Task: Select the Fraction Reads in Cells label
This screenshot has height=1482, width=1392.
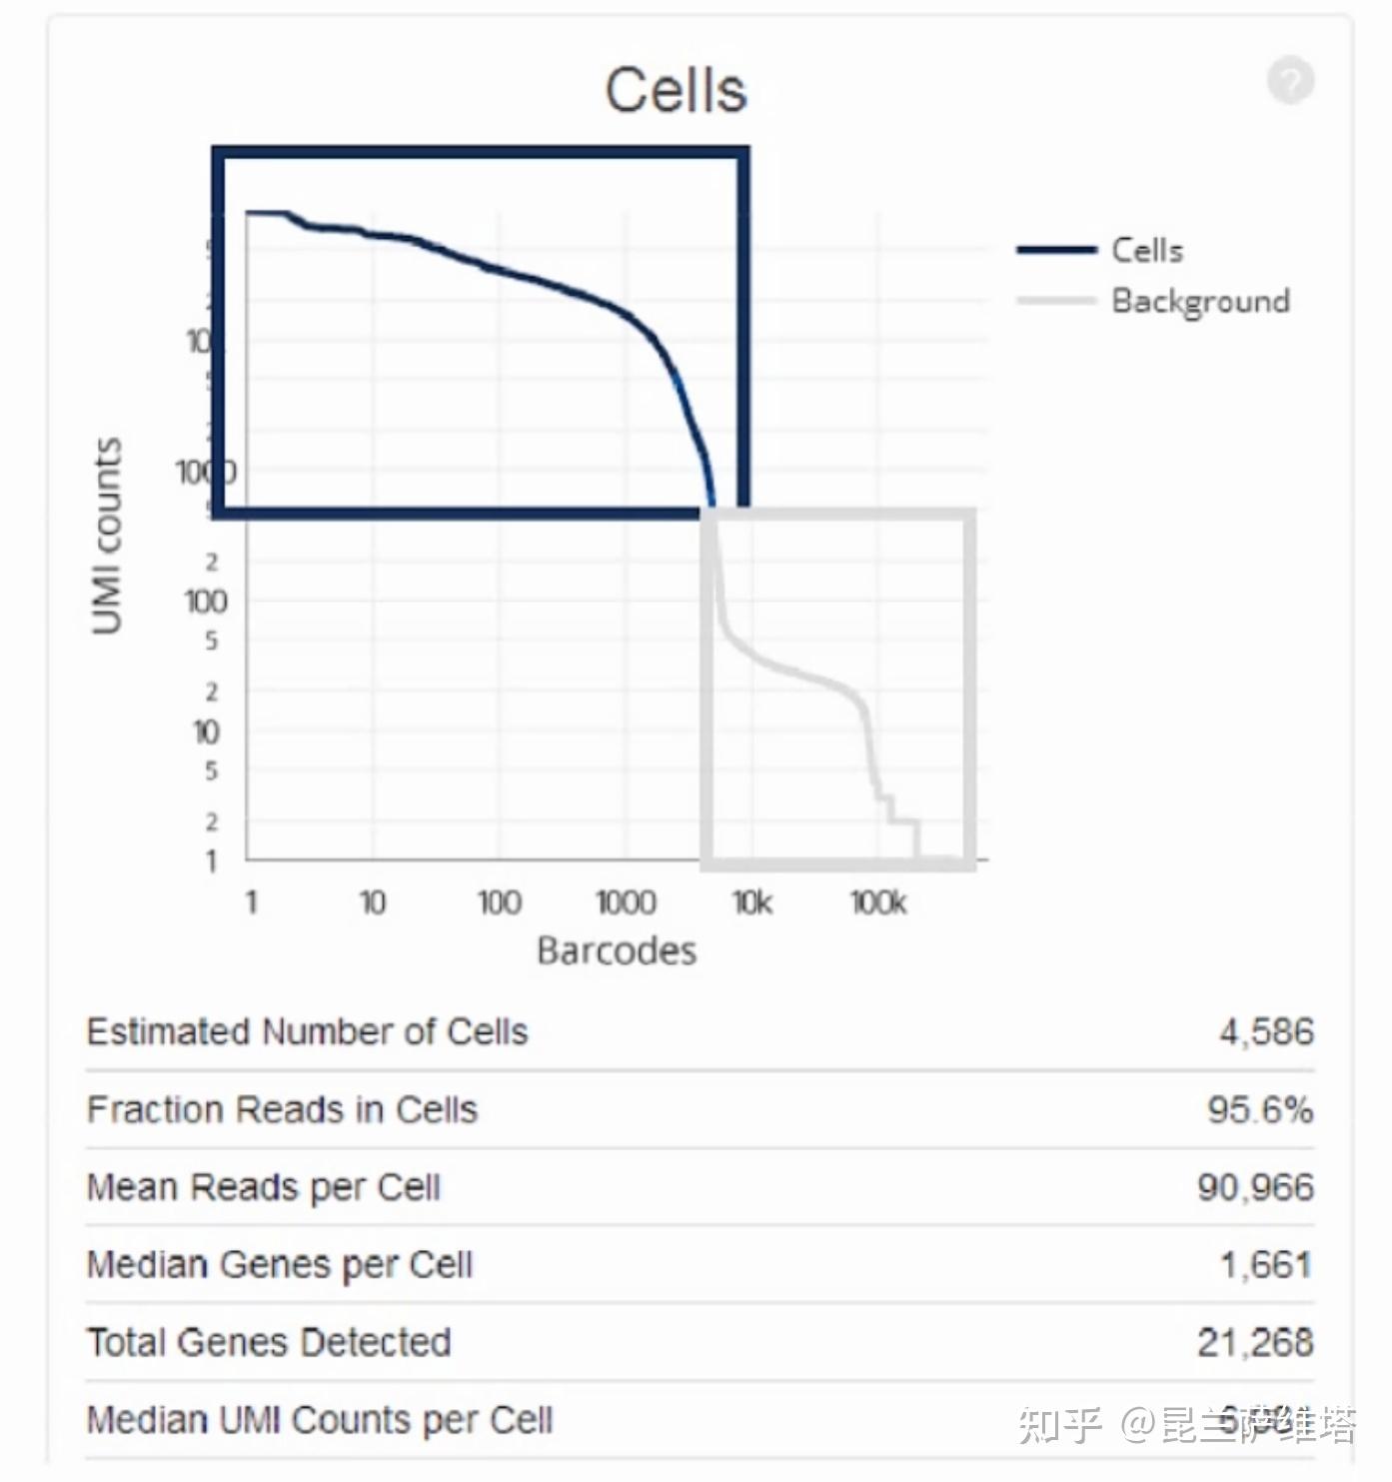Action: (282, 1109)
